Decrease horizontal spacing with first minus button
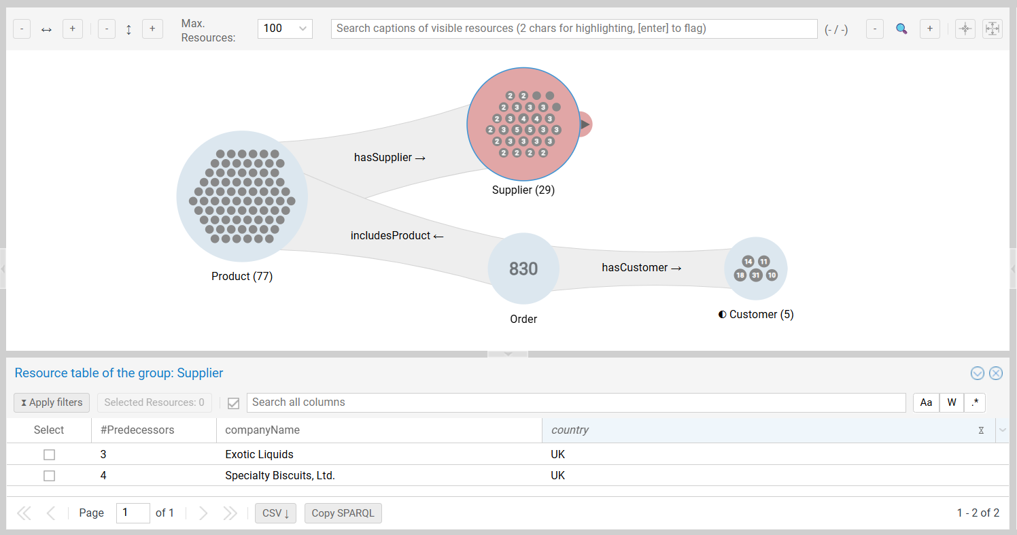 tap(22, 29)
